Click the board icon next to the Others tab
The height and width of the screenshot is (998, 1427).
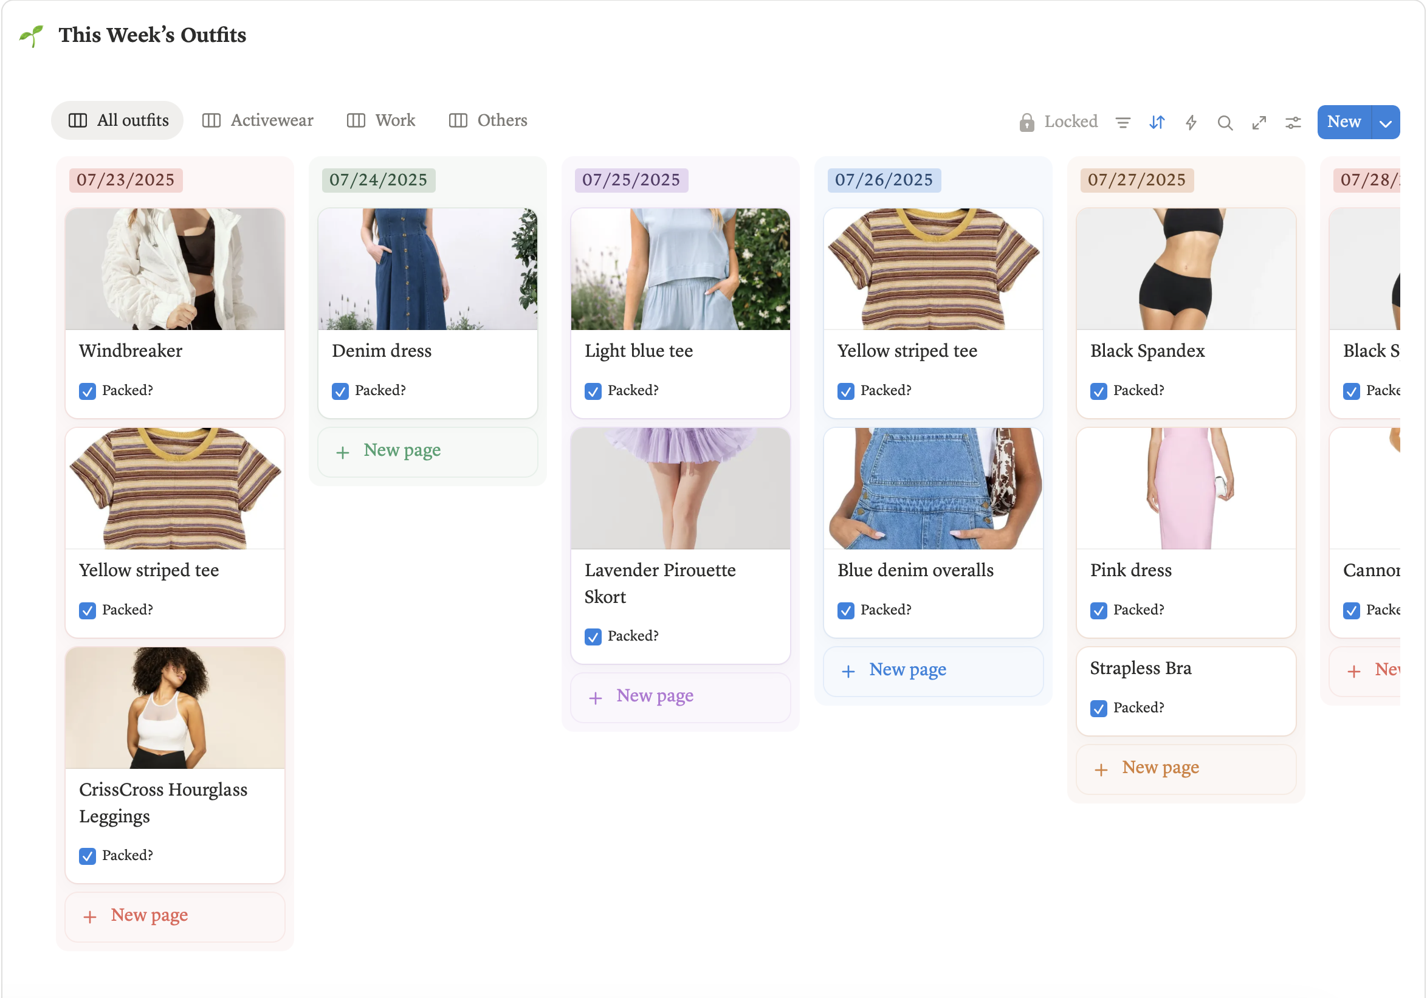coord(458,120)
